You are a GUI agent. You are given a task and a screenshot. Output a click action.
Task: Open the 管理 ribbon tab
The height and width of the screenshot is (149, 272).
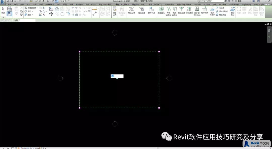(71, 5)
